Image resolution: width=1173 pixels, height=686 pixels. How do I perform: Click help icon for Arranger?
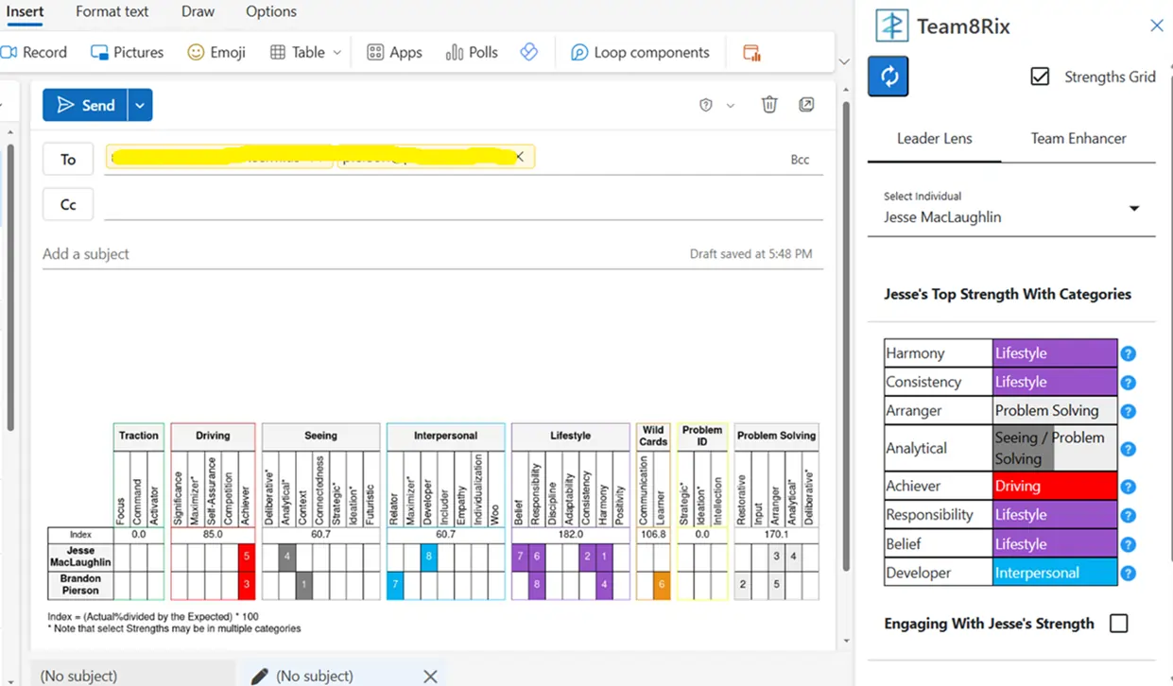coord(1128,411)
